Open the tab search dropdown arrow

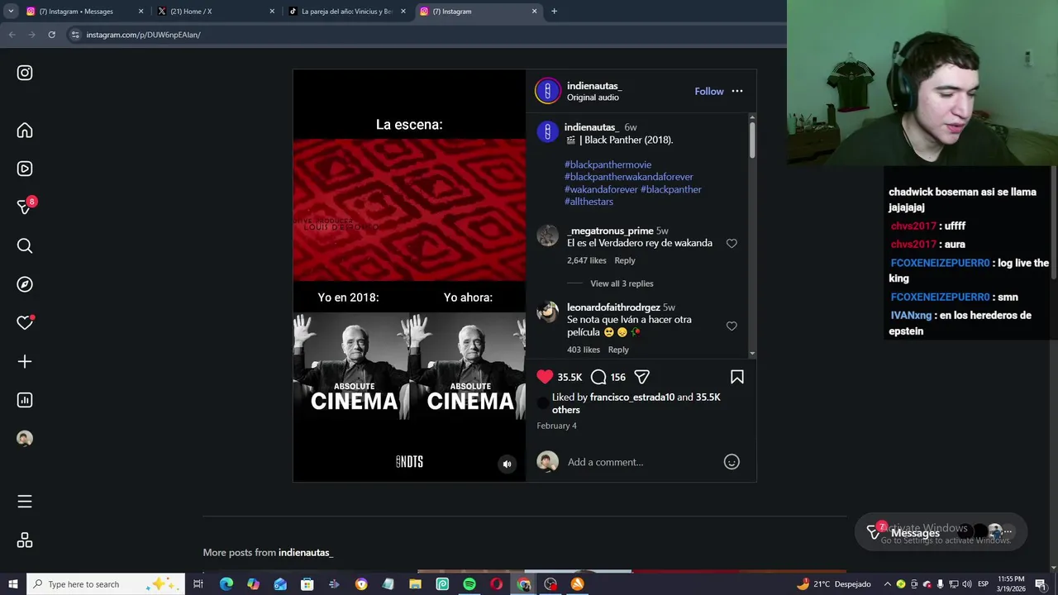point(11,12)
